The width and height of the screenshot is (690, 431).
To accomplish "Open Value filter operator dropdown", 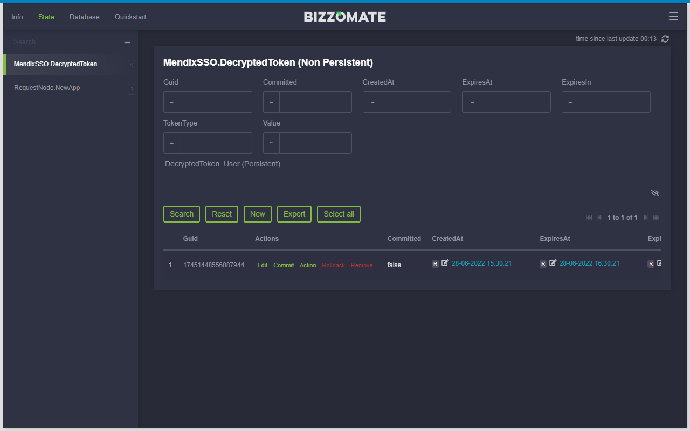I will coord(272,143).
